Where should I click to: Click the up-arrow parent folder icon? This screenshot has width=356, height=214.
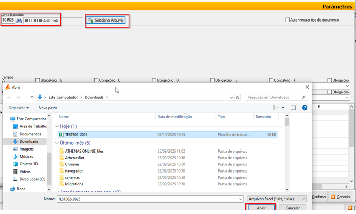[x=32, y=97]
